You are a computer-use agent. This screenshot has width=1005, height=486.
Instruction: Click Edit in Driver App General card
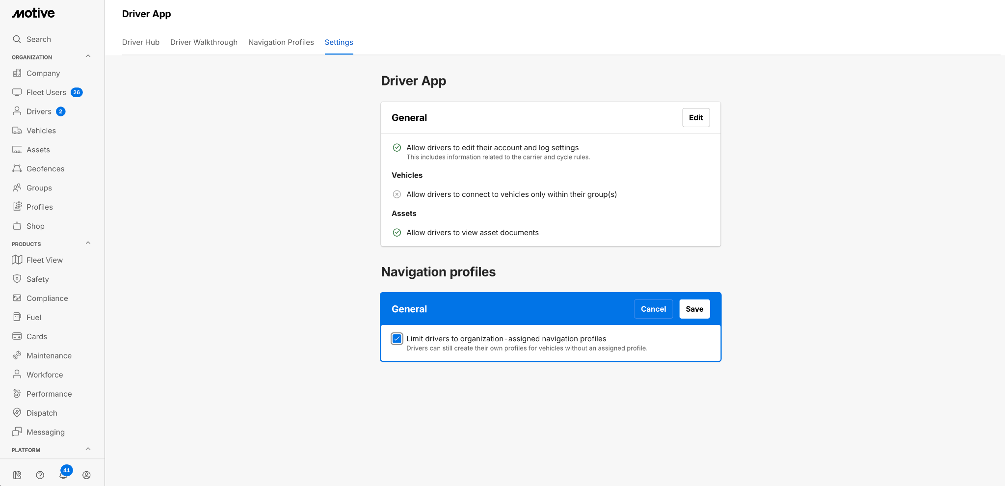tap(696, 118)
